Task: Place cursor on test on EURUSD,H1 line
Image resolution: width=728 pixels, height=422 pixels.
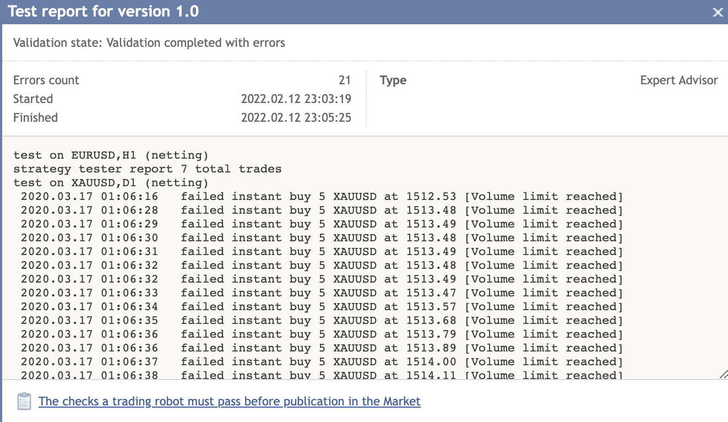Action: (111, 155)
